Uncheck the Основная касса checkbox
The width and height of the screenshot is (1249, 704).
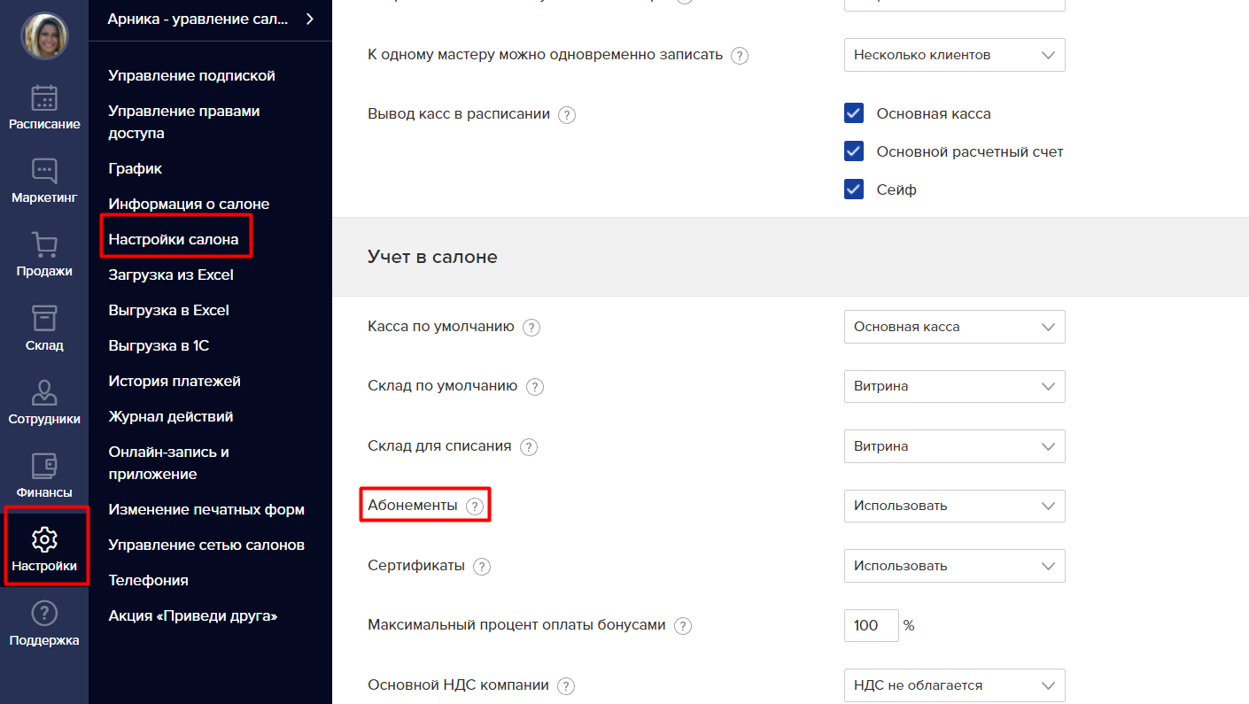point(854,113)
